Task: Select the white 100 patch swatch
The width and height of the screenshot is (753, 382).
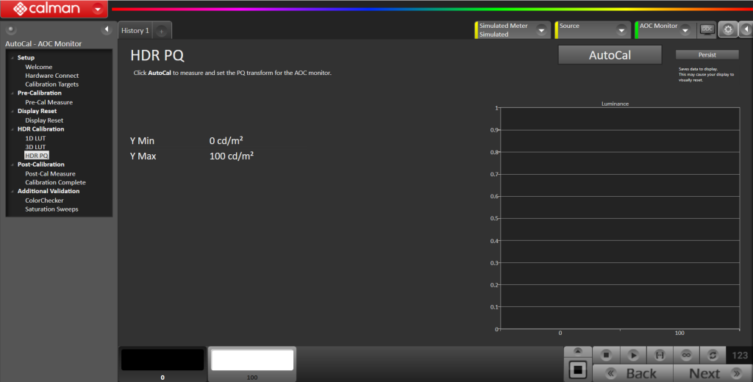Action: [x=252, y=360]
